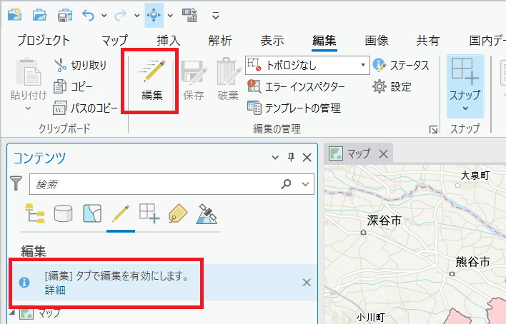Select List By Data Source icon
This screenshot has height=324, width=506.
[x=63, y=213]
